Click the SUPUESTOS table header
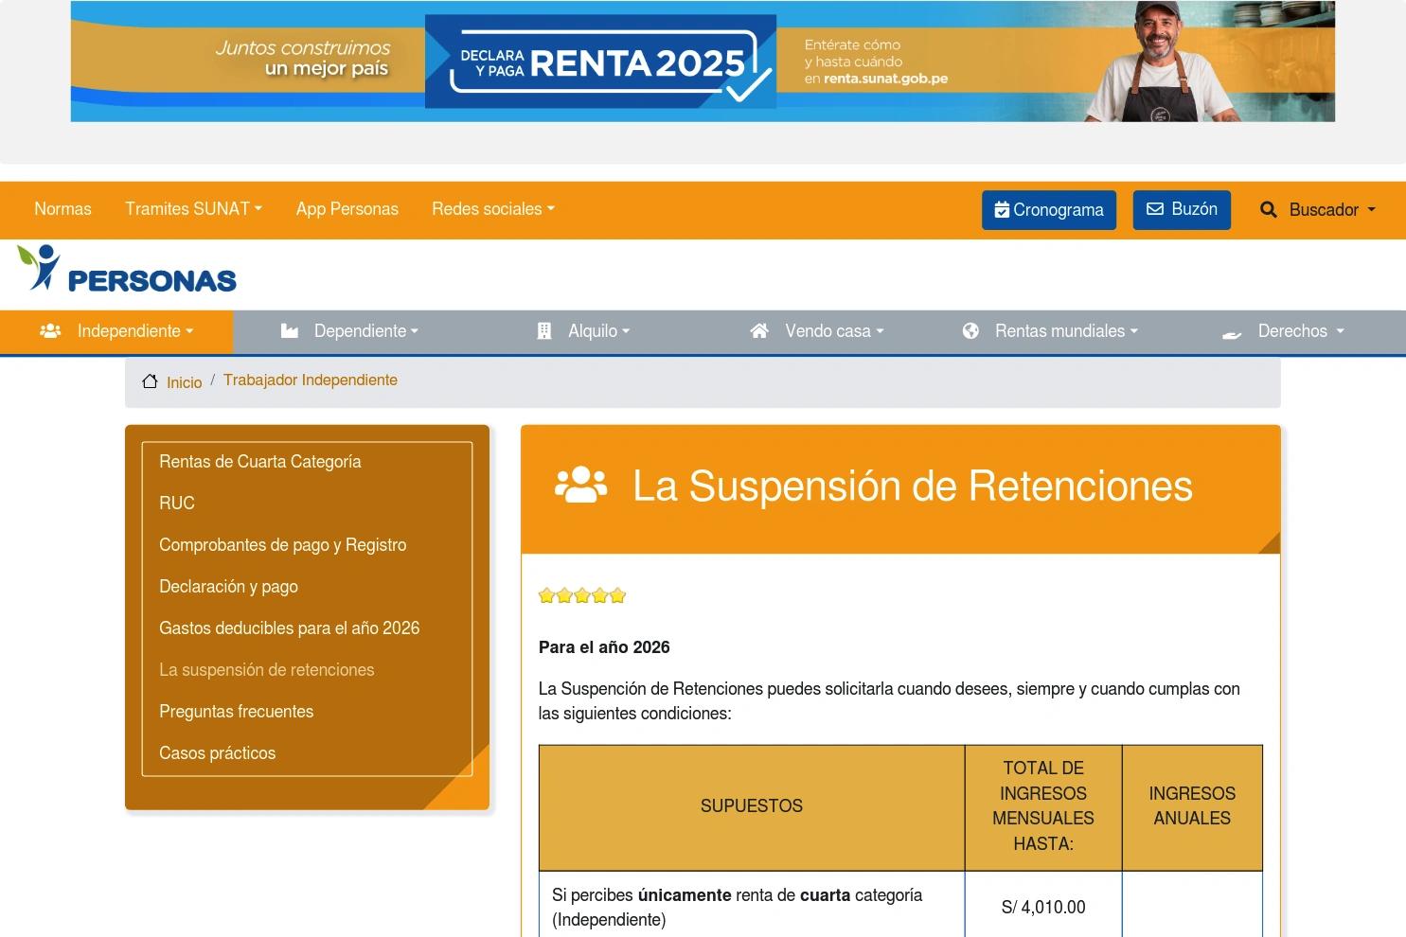 [x=752, y=806]
